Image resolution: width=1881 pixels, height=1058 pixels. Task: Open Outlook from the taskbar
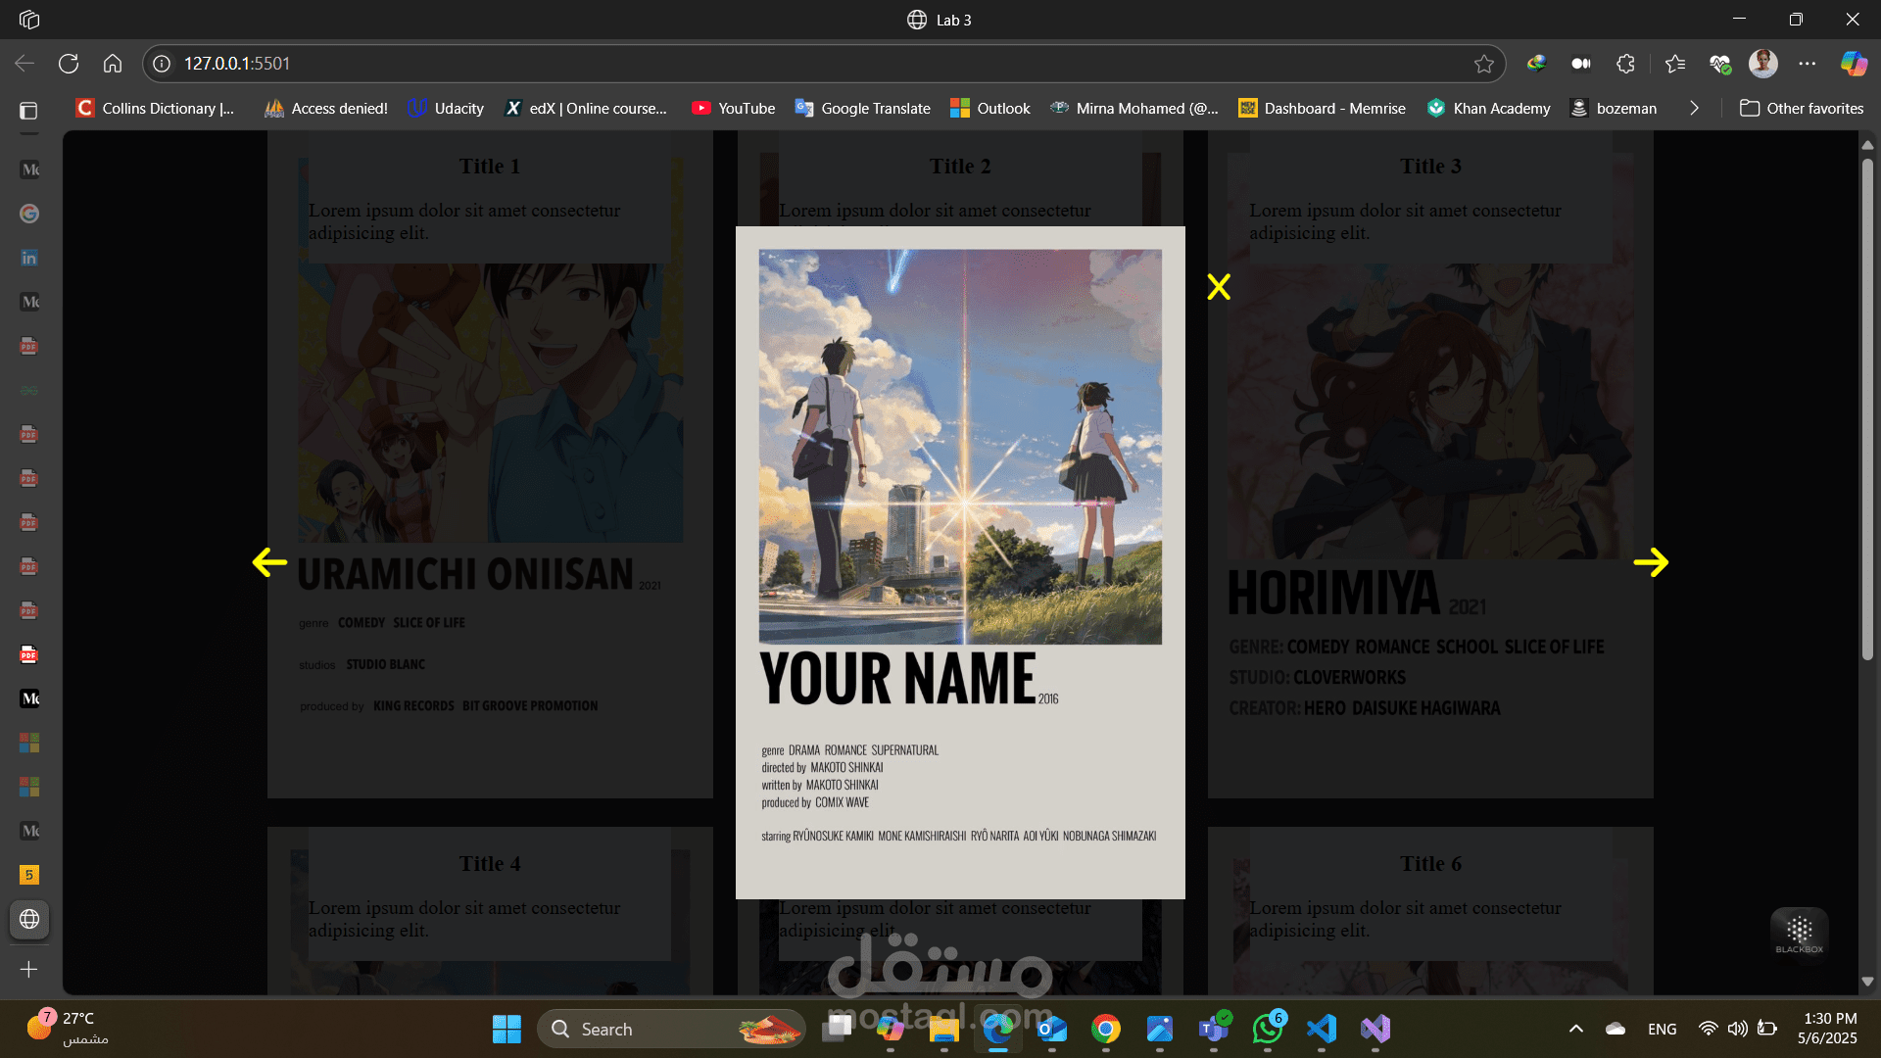click(x=1052, y=1029)
